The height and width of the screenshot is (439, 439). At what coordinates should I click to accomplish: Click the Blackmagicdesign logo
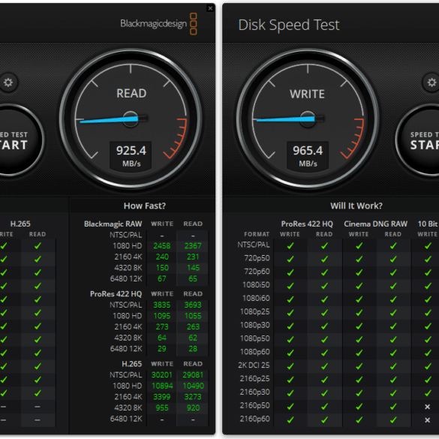coord(158,24)
